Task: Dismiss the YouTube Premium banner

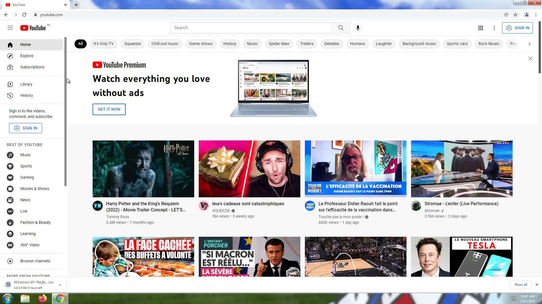Action: (x=530, y=59)
